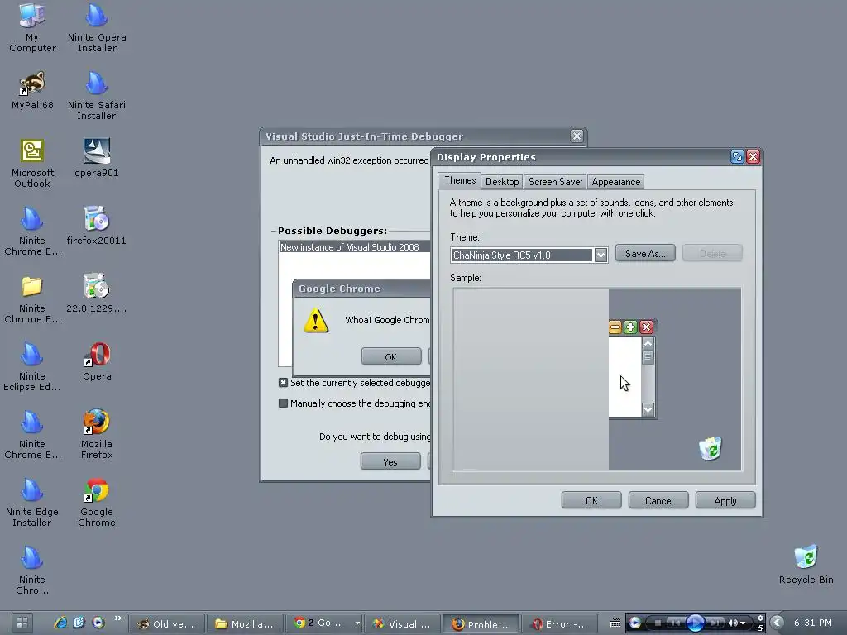Expand the quick launch overflow chevron
The width and height of the screenshot is (847, 635).
[117, 618]
